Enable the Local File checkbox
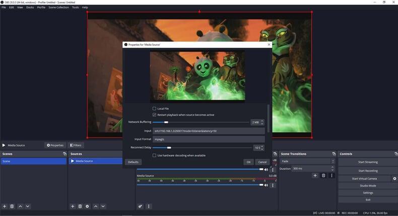The height and width of the screenshot is (216, 398). (x=154, y=109)
